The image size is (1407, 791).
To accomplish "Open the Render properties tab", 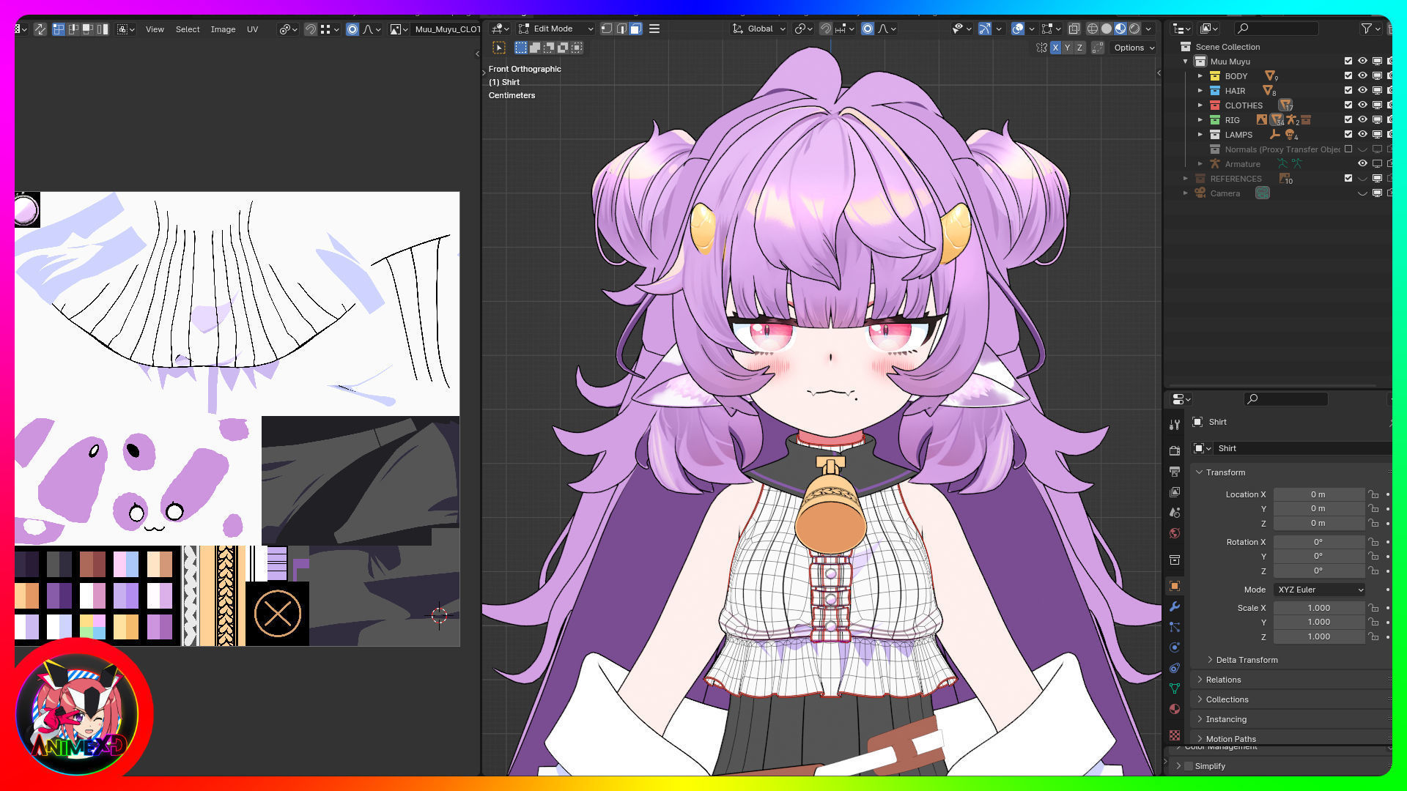I will pyautogui.click(x=1175, y=450).
